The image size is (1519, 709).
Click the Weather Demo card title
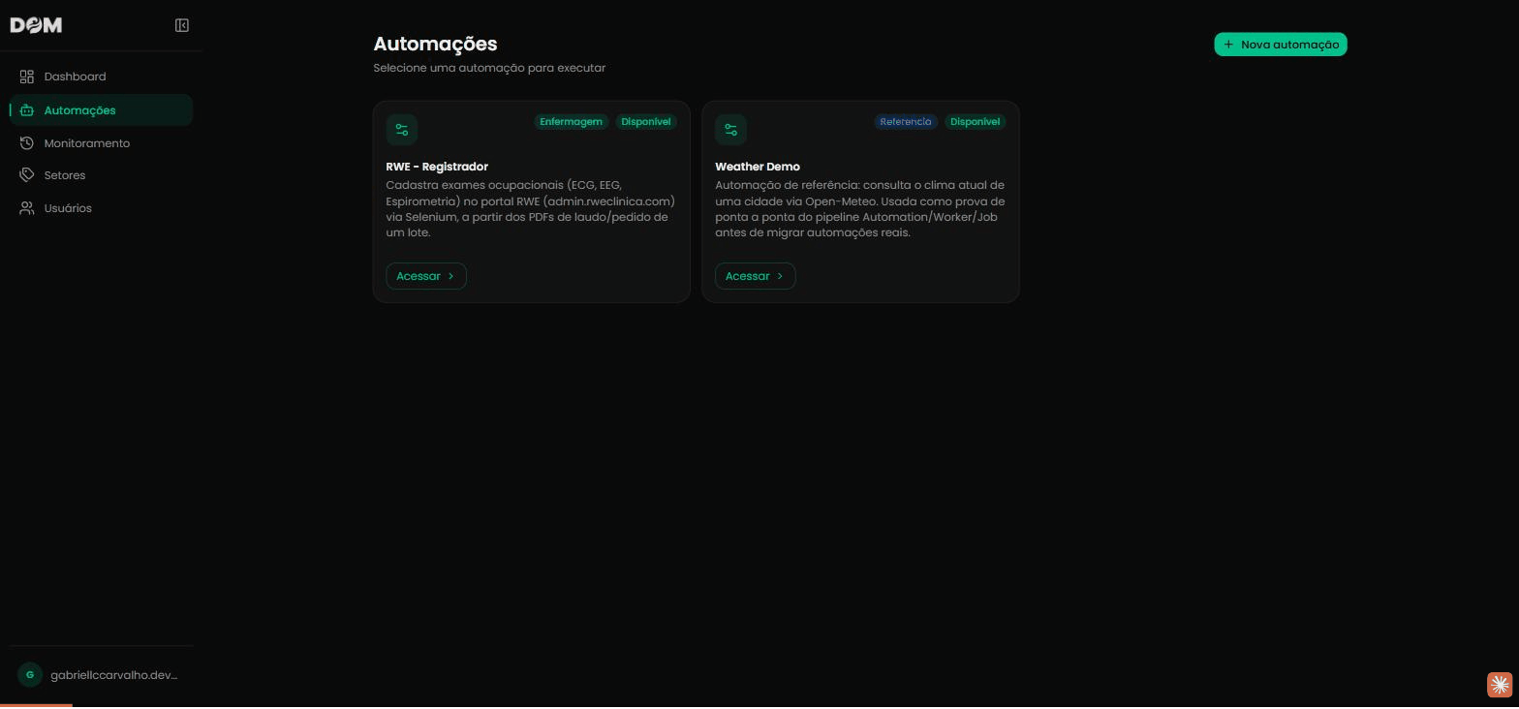[758, 167]
